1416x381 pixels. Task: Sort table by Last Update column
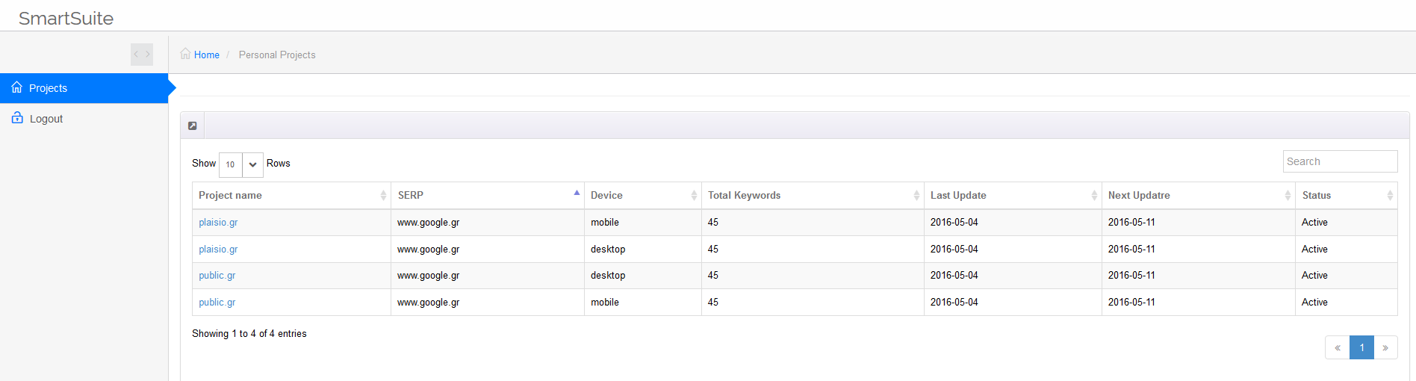1012,196
